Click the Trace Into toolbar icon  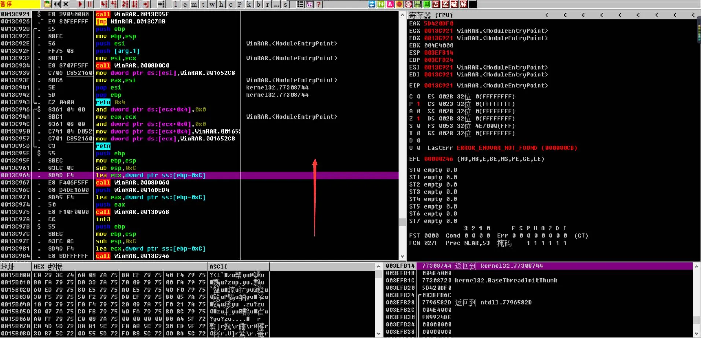point(125,4)
